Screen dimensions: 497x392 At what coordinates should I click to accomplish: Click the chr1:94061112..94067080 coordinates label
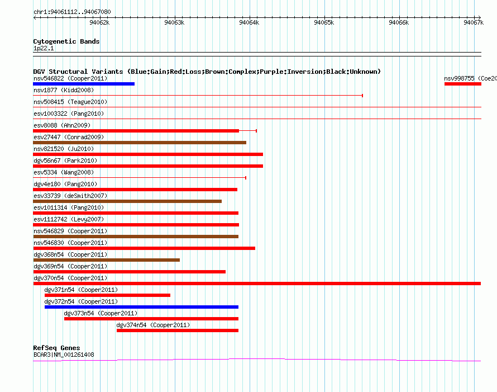[x=72, y=12]
